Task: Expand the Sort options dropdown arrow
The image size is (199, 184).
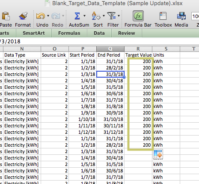Action: click(104, 16)
